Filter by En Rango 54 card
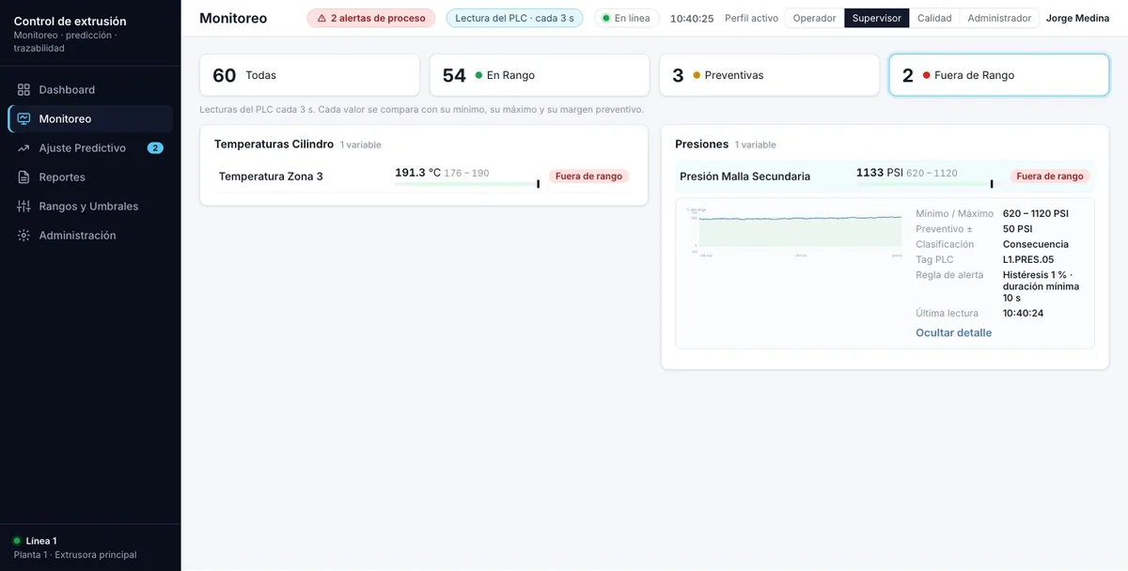This screenshot has width=1128, height=571. [540, 75]
